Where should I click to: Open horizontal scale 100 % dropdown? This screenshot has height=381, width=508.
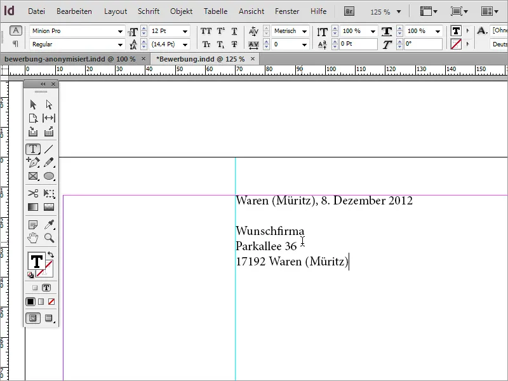tap(438, 31)
